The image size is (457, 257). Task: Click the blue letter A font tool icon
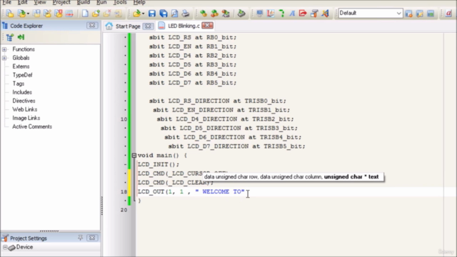292,14
